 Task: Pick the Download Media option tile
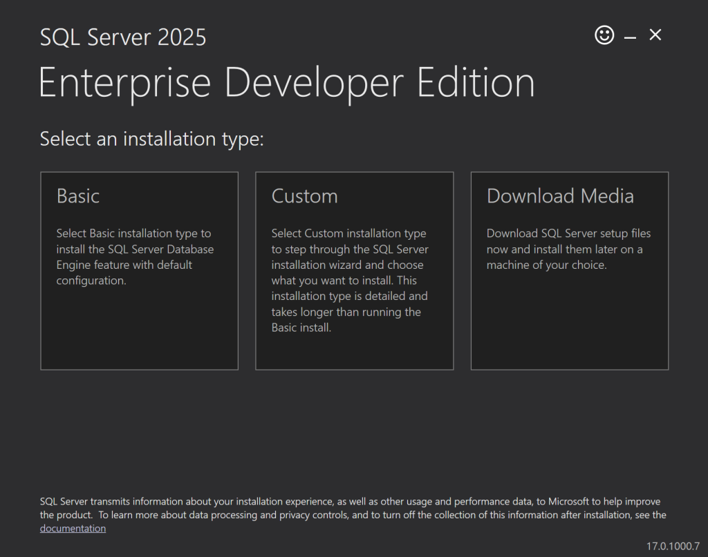(x=570, y=271)
